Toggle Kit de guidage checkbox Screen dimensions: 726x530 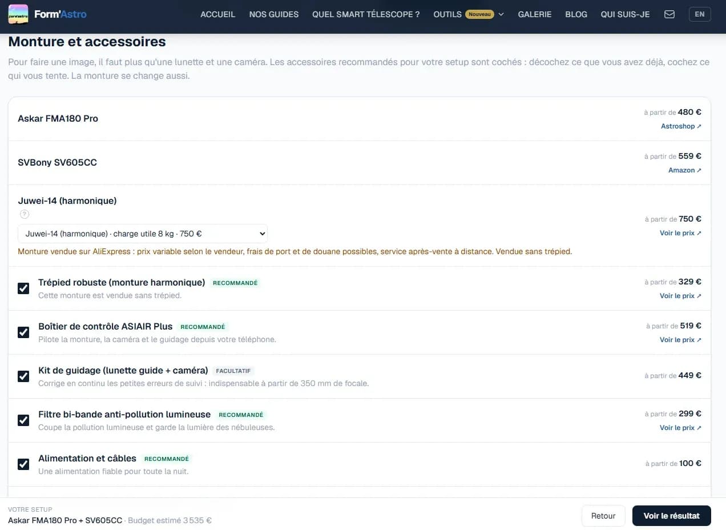click(23, 376)
